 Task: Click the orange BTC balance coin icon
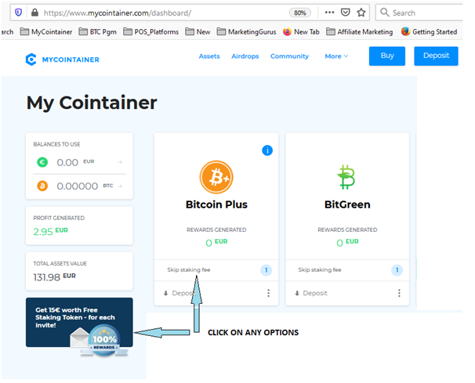click(x=42, y=186)
